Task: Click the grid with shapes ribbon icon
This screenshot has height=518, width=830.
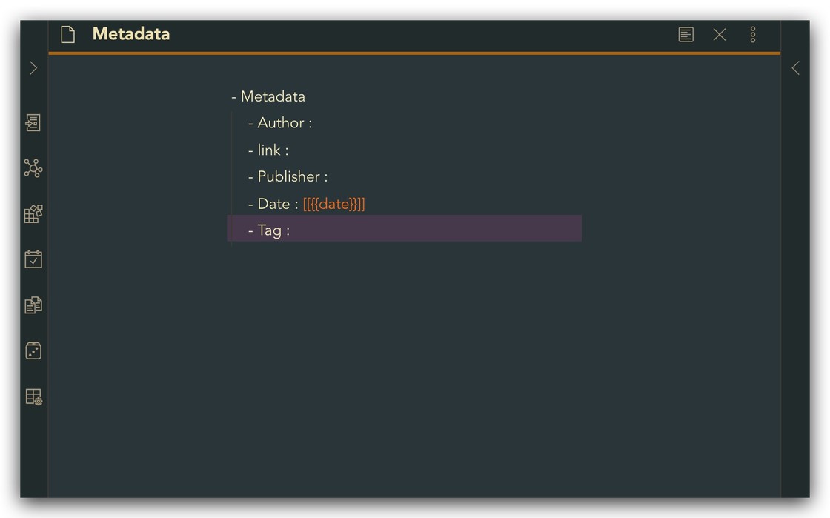Action: tap(33, 214)
